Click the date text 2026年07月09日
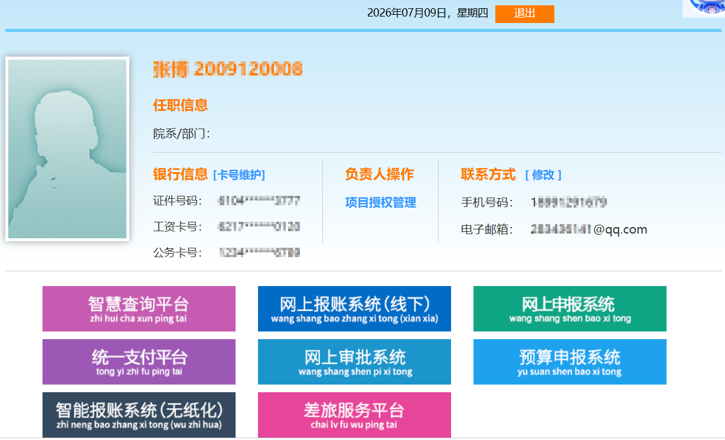Viewport: 725px width, 440px height. pyautogui.click(x=407, y=14)
